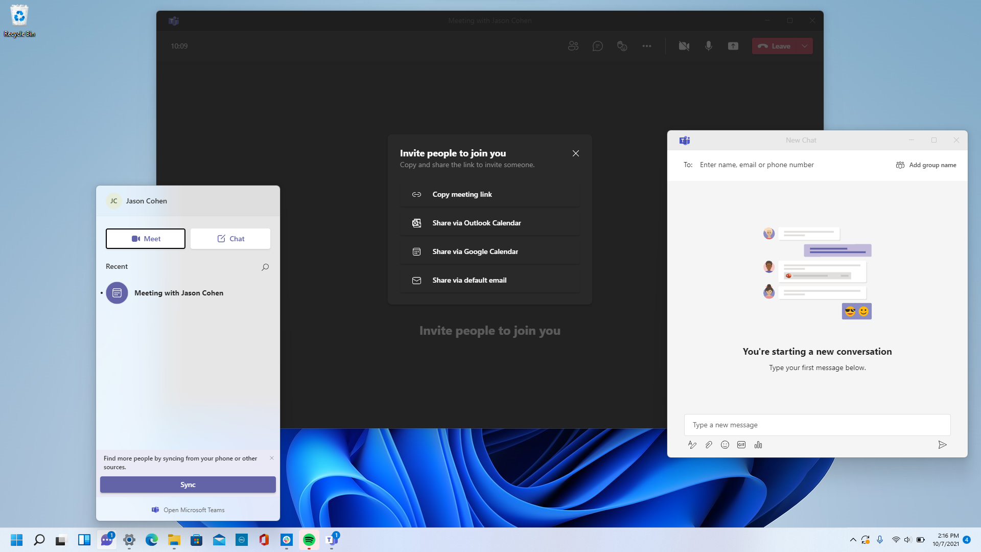Screen dimensions: 981x552
Task: Expand the Leave meeting dropdown arrow
Action: pyautogui.click(x=805, y=46)
